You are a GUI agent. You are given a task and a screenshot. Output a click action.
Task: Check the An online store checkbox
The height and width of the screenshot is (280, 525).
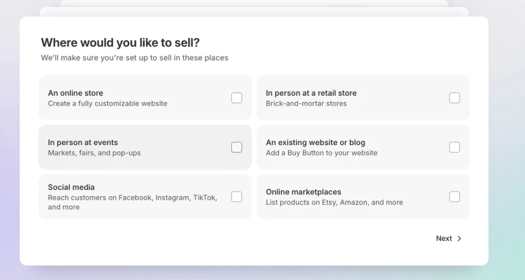[236, 98]
